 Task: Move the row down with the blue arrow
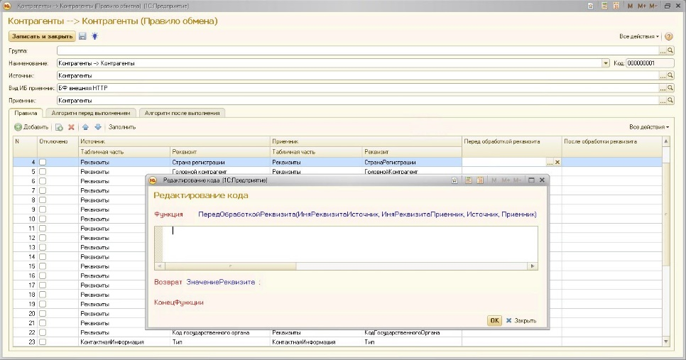(98, 127)
